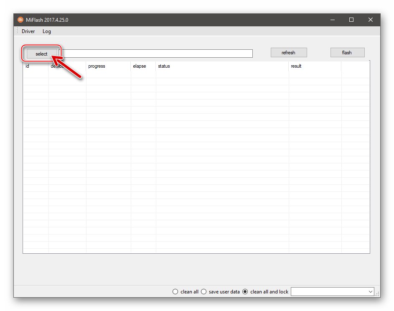
Task: Click the id column header
Action: tap(36, 66)
